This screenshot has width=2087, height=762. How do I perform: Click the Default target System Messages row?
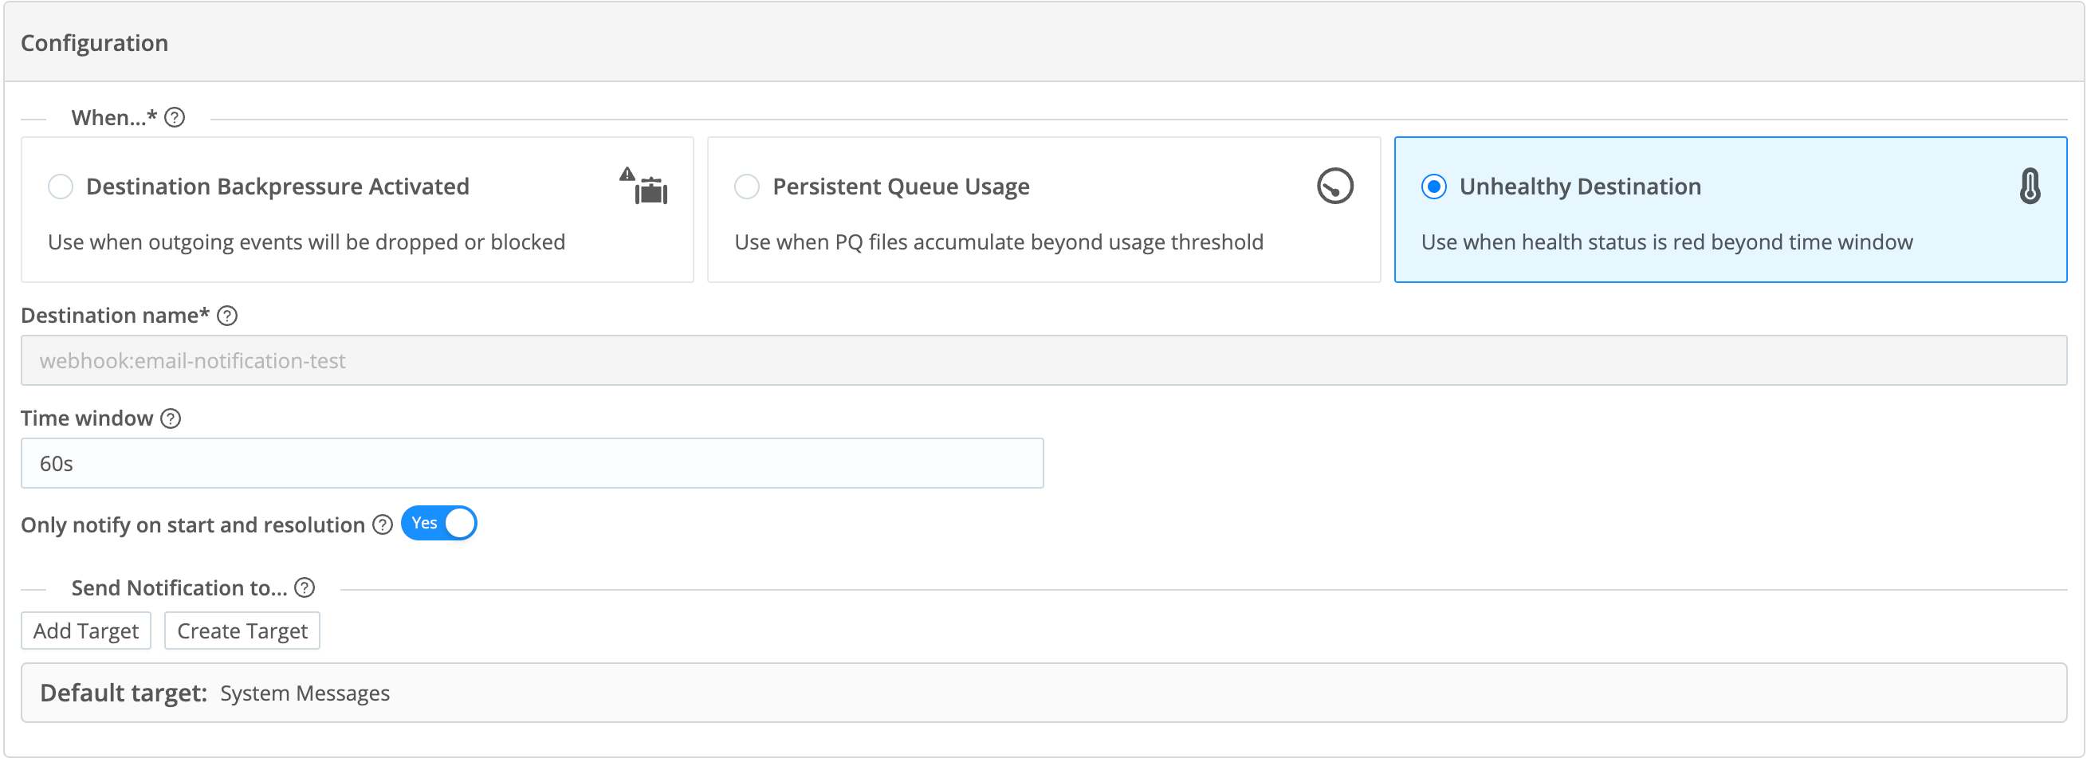(1043, 693)
